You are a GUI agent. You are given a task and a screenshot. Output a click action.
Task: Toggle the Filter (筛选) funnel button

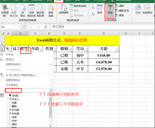[x=110, y=11]
